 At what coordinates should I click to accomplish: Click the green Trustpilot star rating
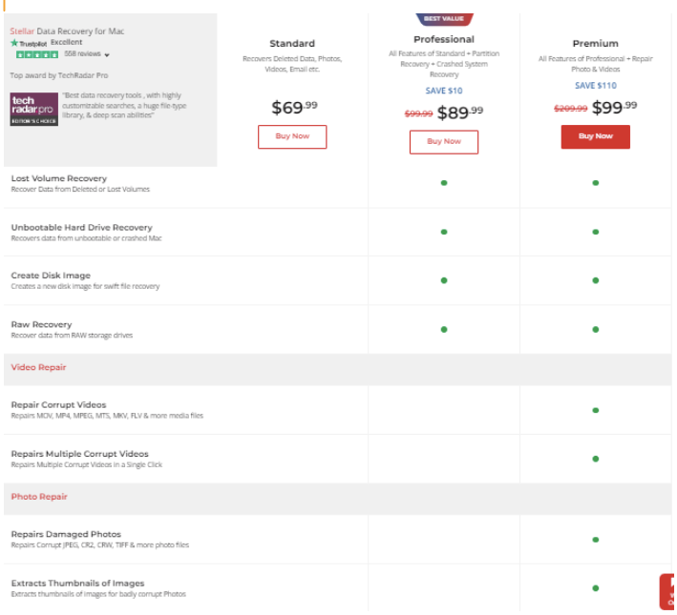tap(37, 54)
